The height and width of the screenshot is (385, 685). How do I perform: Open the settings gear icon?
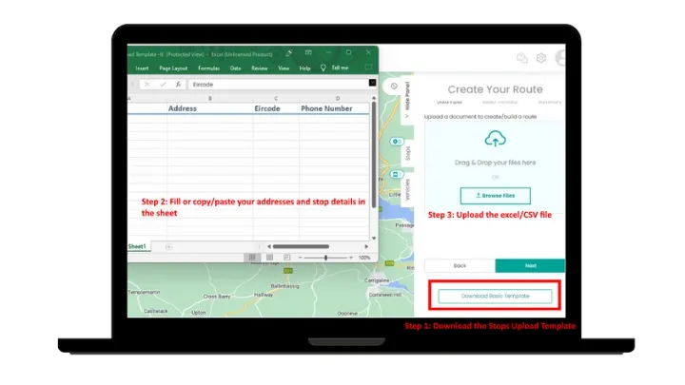pos(540,58)
